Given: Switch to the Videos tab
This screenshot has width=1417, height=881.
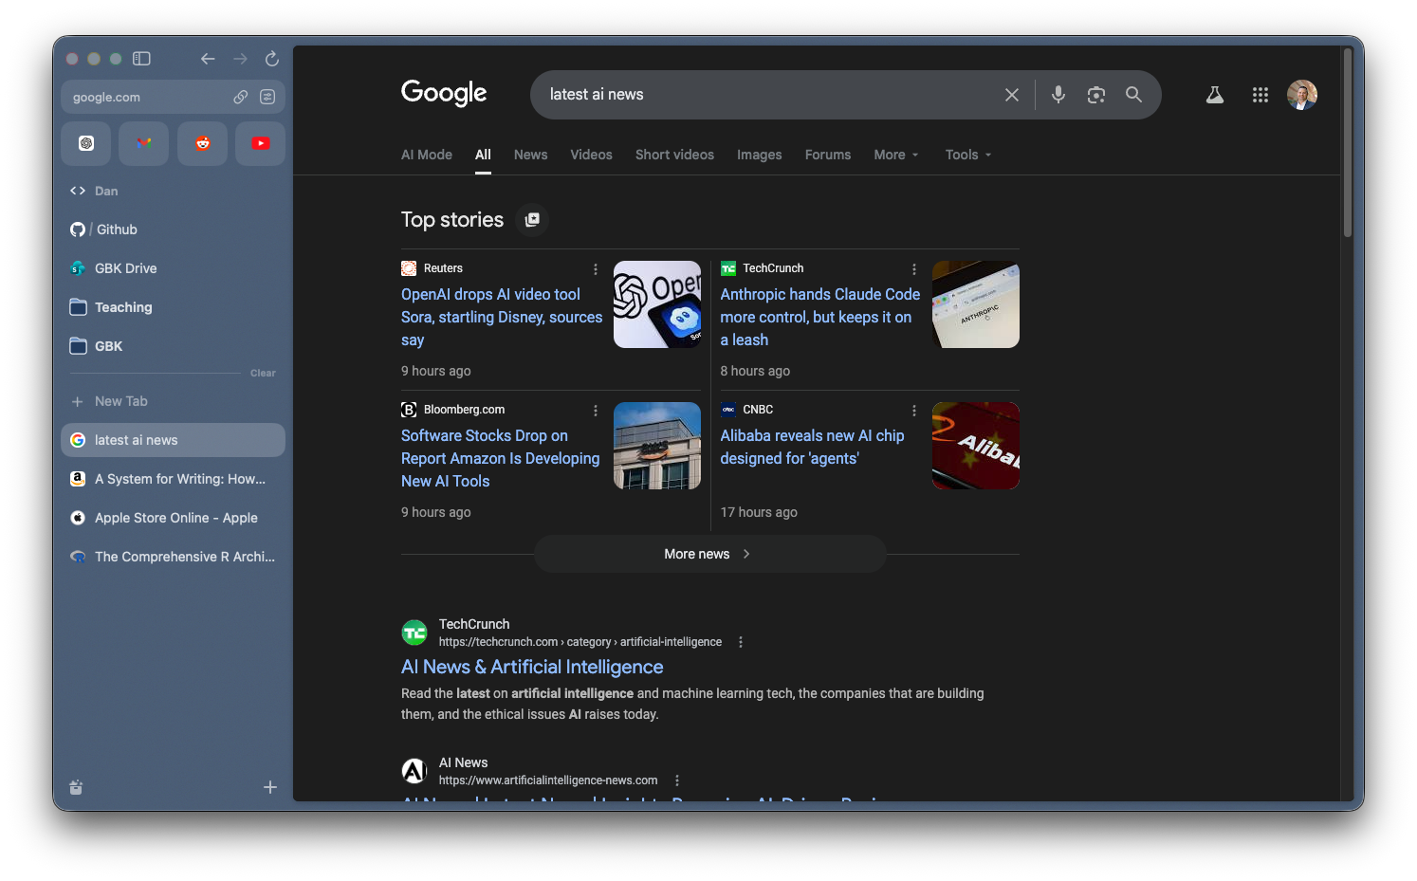Looking at the screenshot, I should (591, 155).
